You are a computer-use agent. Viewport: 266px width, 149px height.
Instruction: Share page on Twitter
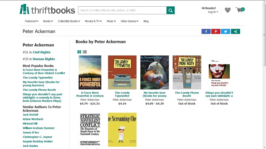(225, 31)
